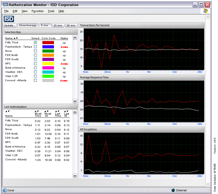Viewport: 218px width, 194px height.
Task: Click sort arrows above Last At column
Action: [x=66, y=111]
